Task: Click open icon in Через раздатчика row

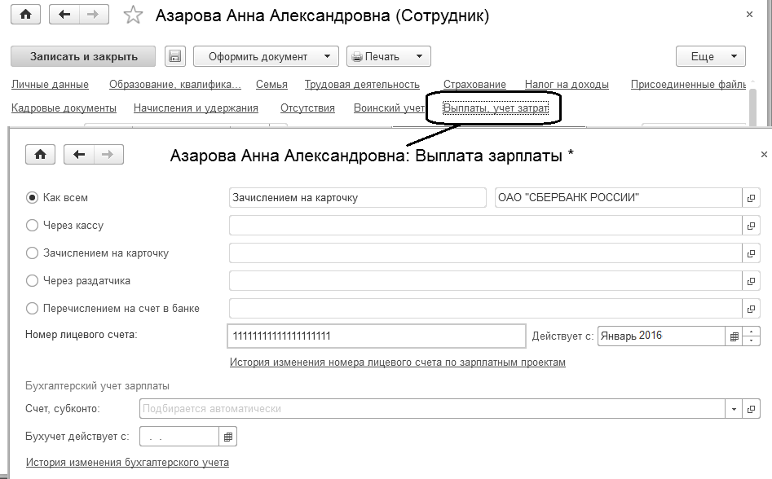Action: (751, 281)
